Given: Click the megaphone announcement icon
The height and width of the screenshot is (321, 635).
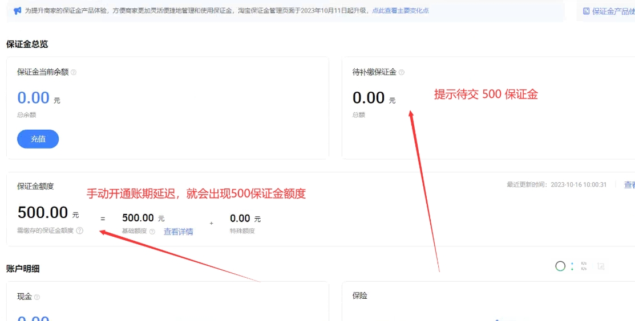Looking at the screenshot, I should (17, 11).
